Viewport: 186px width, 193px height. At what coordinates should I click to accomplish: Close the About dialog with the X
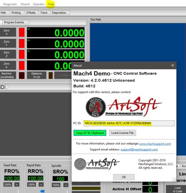click(172, 65)
